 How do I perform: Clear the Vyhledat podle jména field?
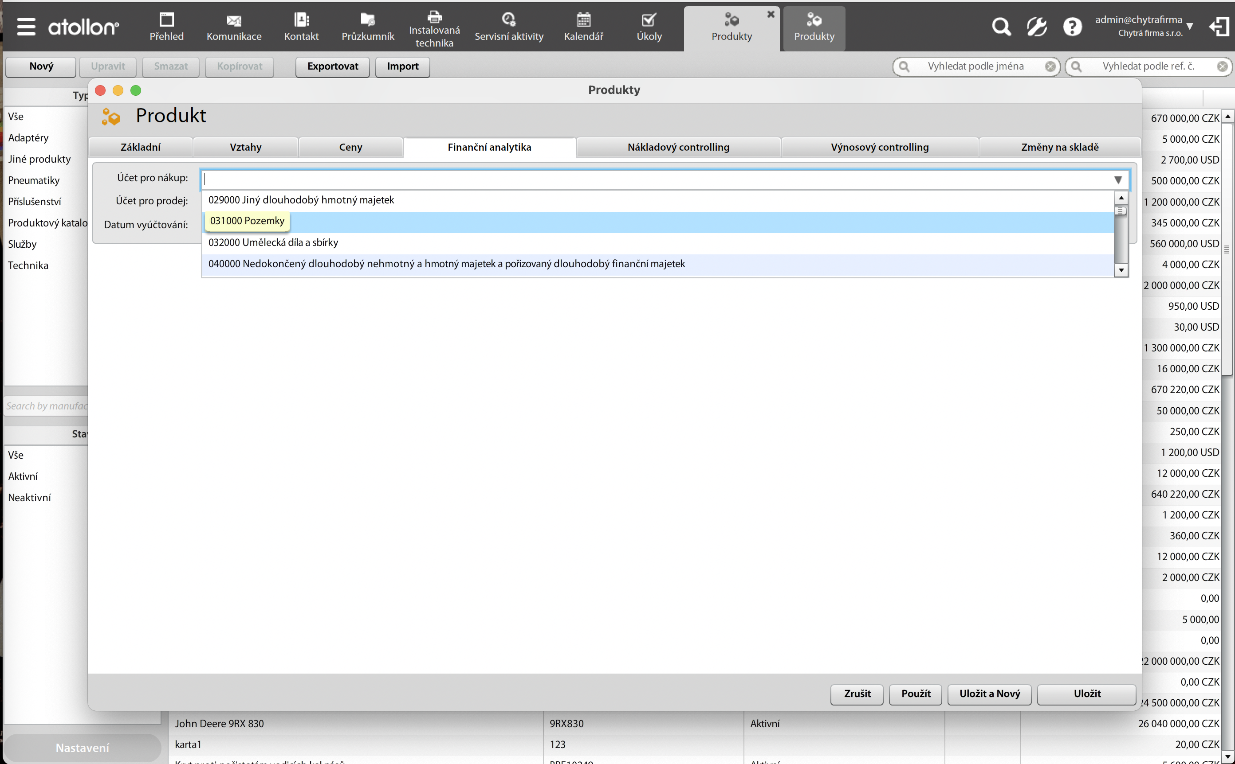click(x=1050, y=66)
